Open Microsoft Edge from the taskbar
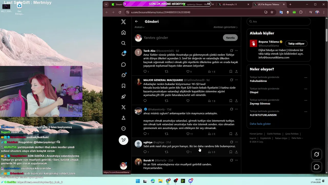Viewport: 328px width, 185px height. click(x=153, y=181)
